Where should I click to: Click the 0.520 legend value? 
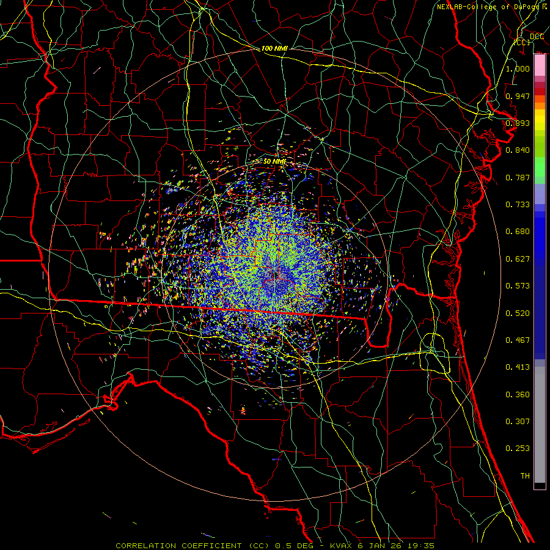click(518, 313)
